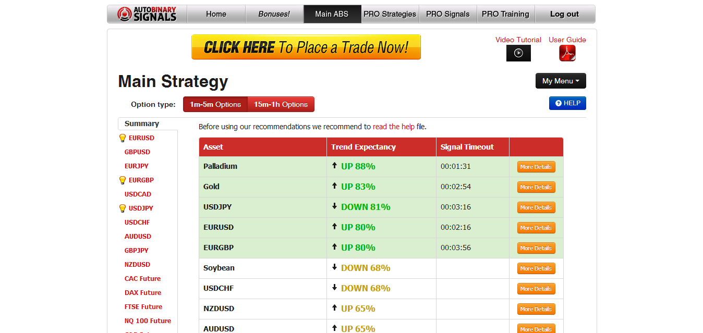Open DAX Future from the sidebar

(143, 293)
